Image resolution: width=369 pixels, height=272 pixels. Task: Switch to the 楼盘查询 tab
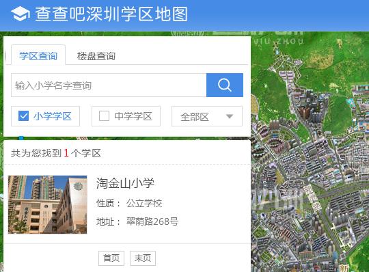tap(96, 56)
